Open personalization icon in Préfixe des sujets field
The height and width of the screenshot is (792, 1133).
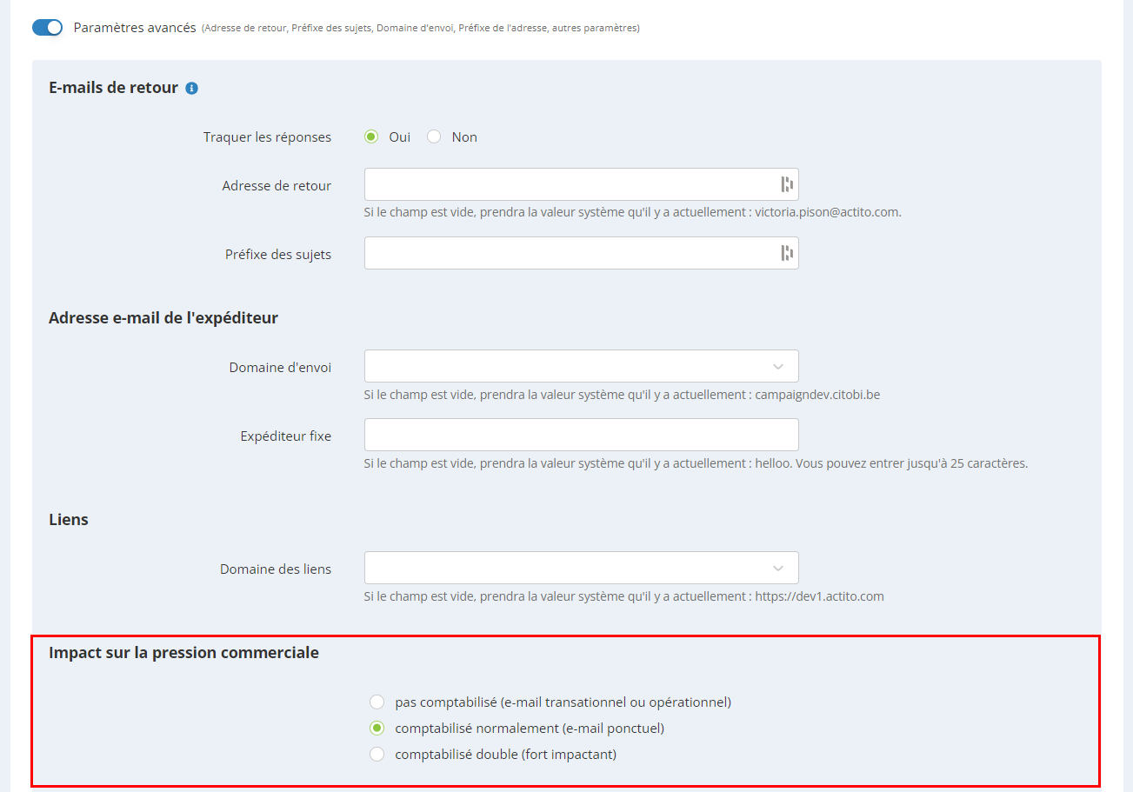786,253
